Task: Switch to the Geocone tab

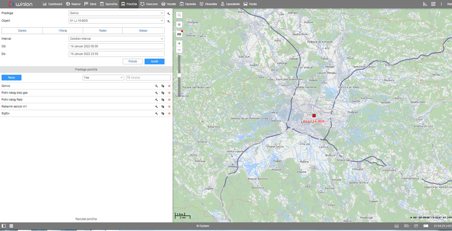Action: pyautogui.click(x=149, y=4)
